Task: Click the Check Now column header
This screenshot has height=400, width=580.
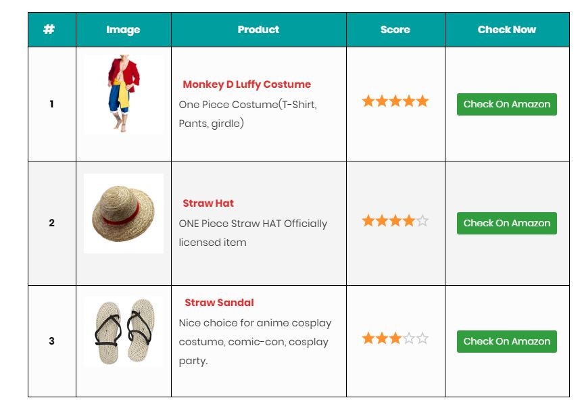Action: [x=507, y=30]
